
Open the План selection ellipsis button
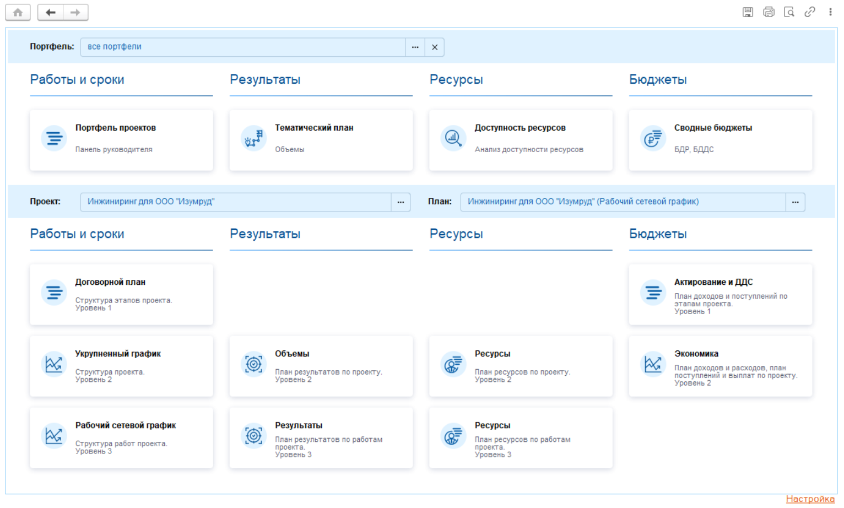click(x=795, y=202)
